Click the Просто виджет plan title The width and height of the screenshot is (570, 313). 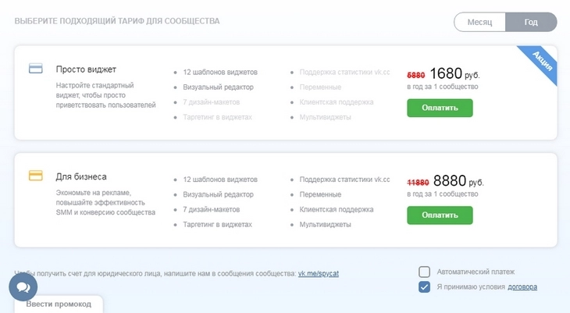[x=86, y=69]
